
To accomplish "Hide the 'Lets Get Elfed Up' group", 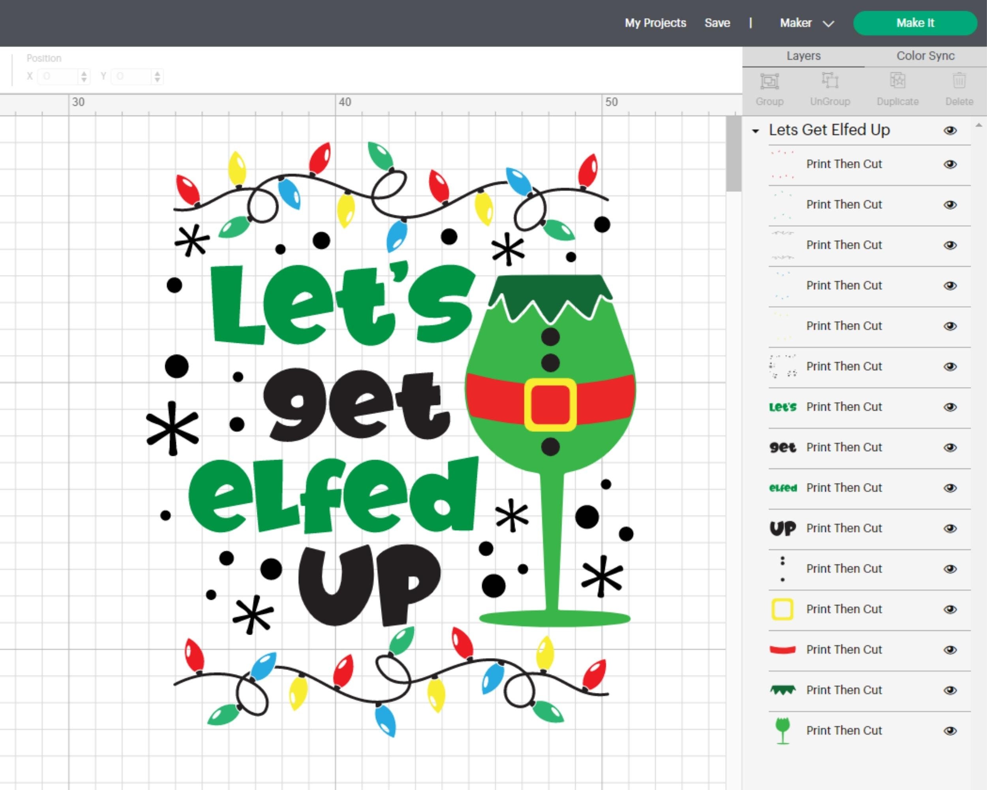I will [950, 130].
